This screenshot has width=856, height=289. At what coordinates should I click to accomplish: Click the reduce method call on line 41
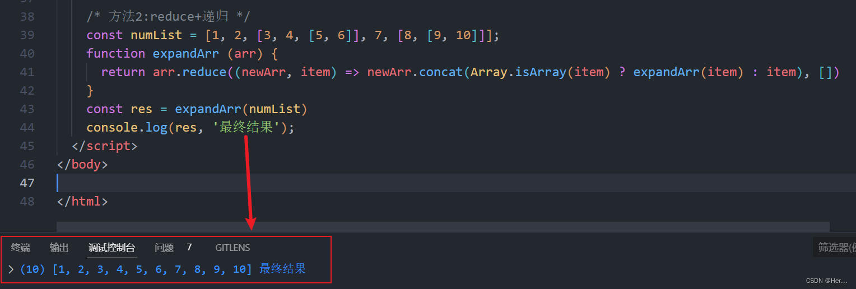point(204,72)
